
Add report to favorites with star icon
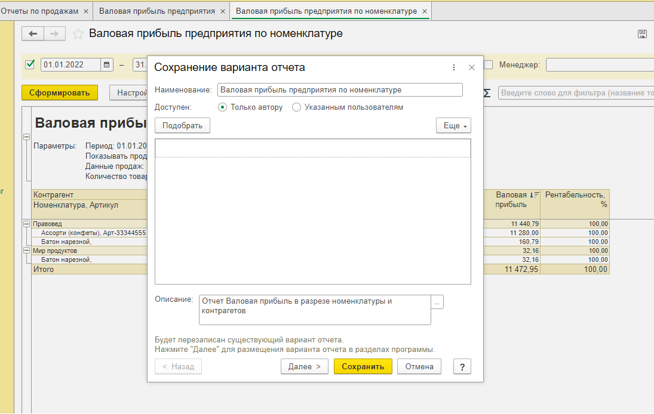pos(78,34)
